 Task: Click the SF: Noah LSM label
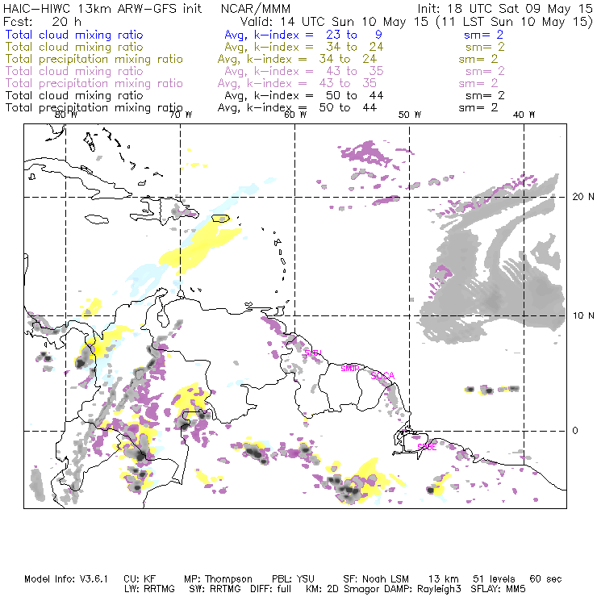pos(376,579)
